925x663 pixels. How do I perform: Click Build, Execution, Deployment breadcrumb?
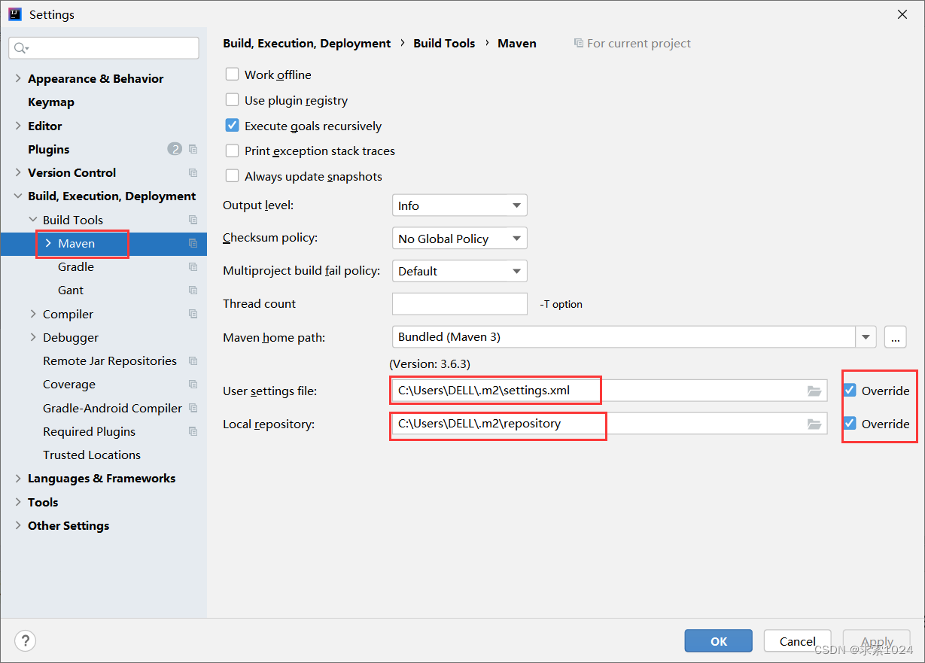pyautogui.click(x=307, y=44)
